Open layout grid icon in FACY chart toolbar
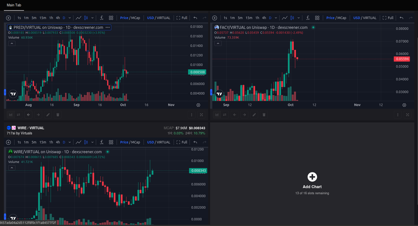Screen dimensions: 418x226 [317, 18]
